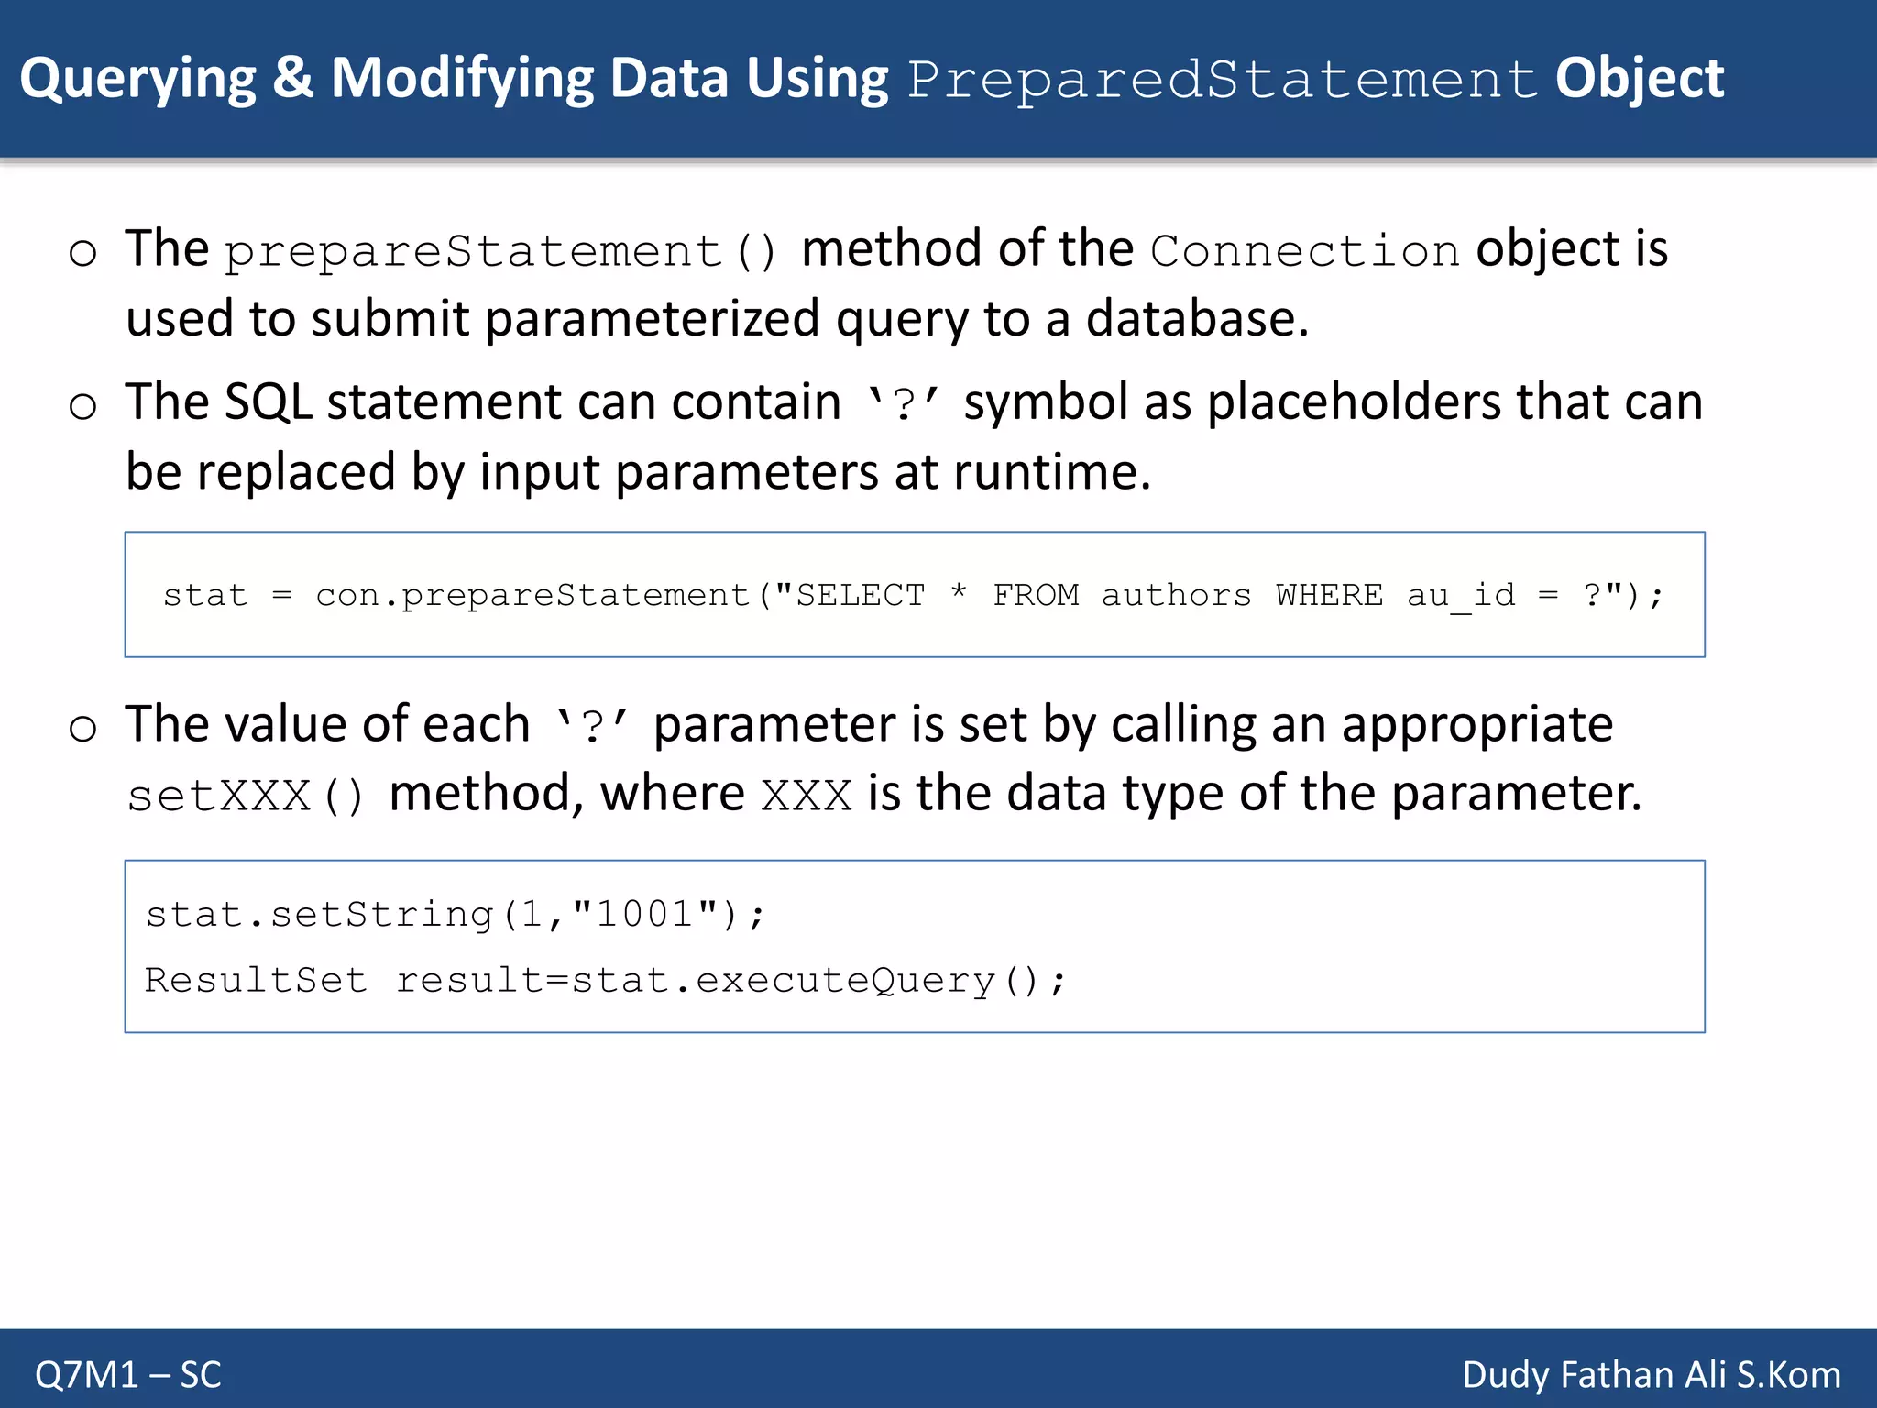Select the second bullet marker beside 'The SQL statement'
The width and height of the screenshot is (1877, 1408).
[82, 406]
